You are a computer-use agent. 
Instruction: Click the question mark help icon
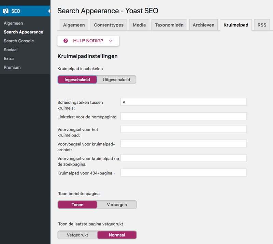point(66,41)
